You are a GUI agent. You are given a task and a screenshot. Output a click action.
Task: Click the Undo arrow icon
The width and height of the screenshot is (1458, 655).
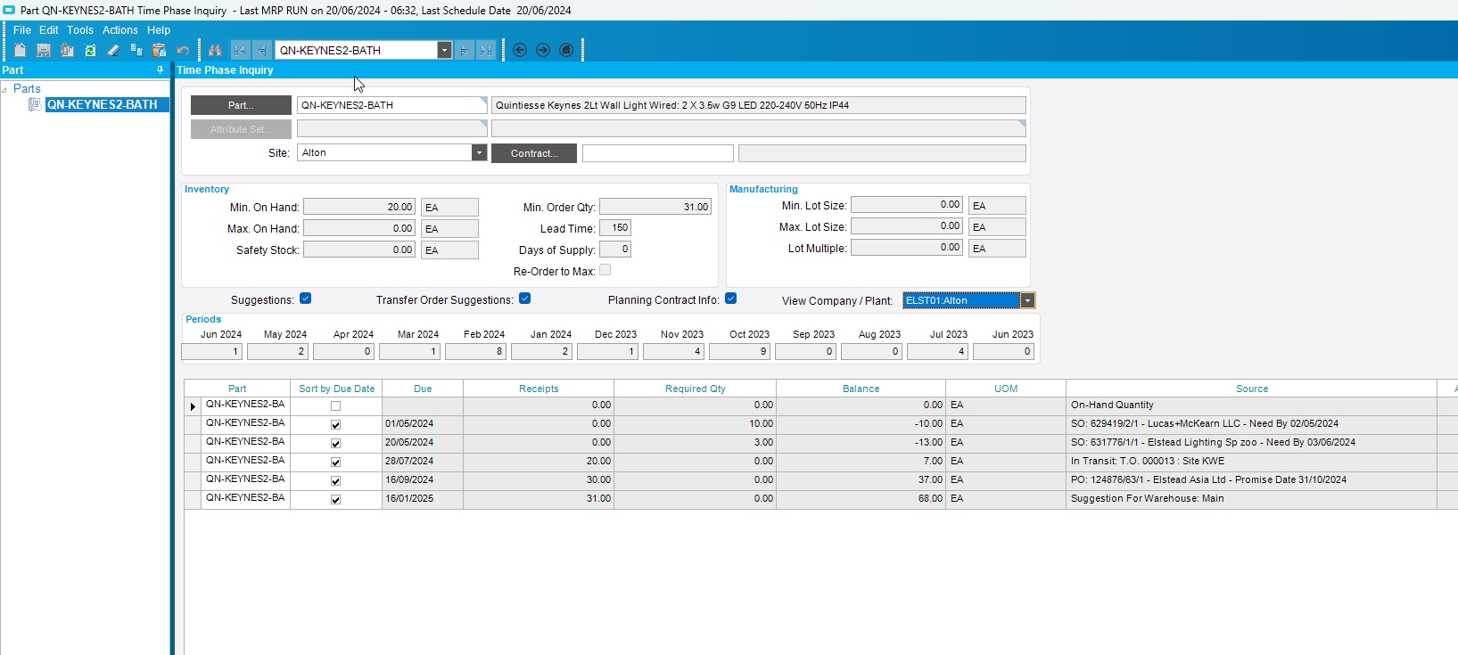[x=183, y=50]
